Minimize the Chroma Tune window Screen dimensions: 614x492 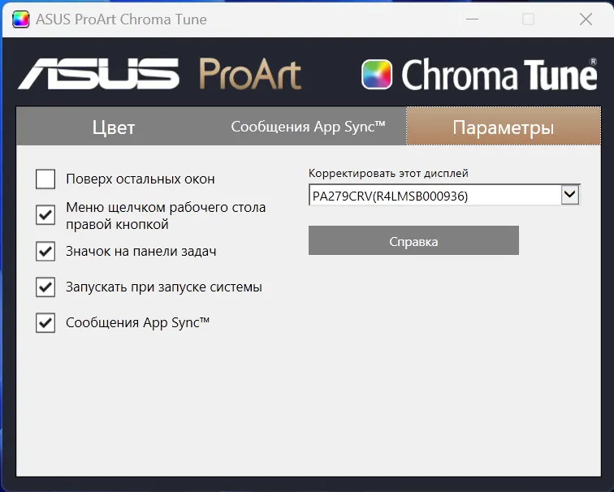click(x=471, y=19)
